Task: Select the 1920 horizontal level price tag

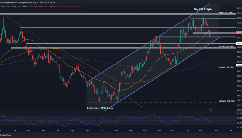Action: 239,43
